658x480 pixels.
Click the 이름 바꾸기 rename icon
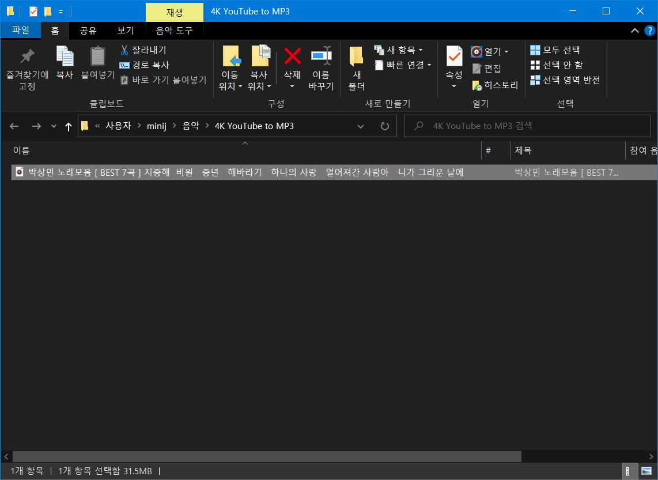pos(321,56)
